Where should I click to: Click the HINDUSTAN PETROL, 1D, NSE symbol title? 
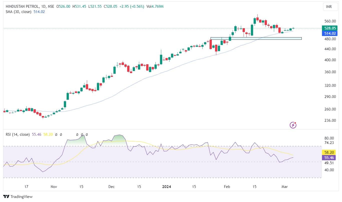point(30,6)
